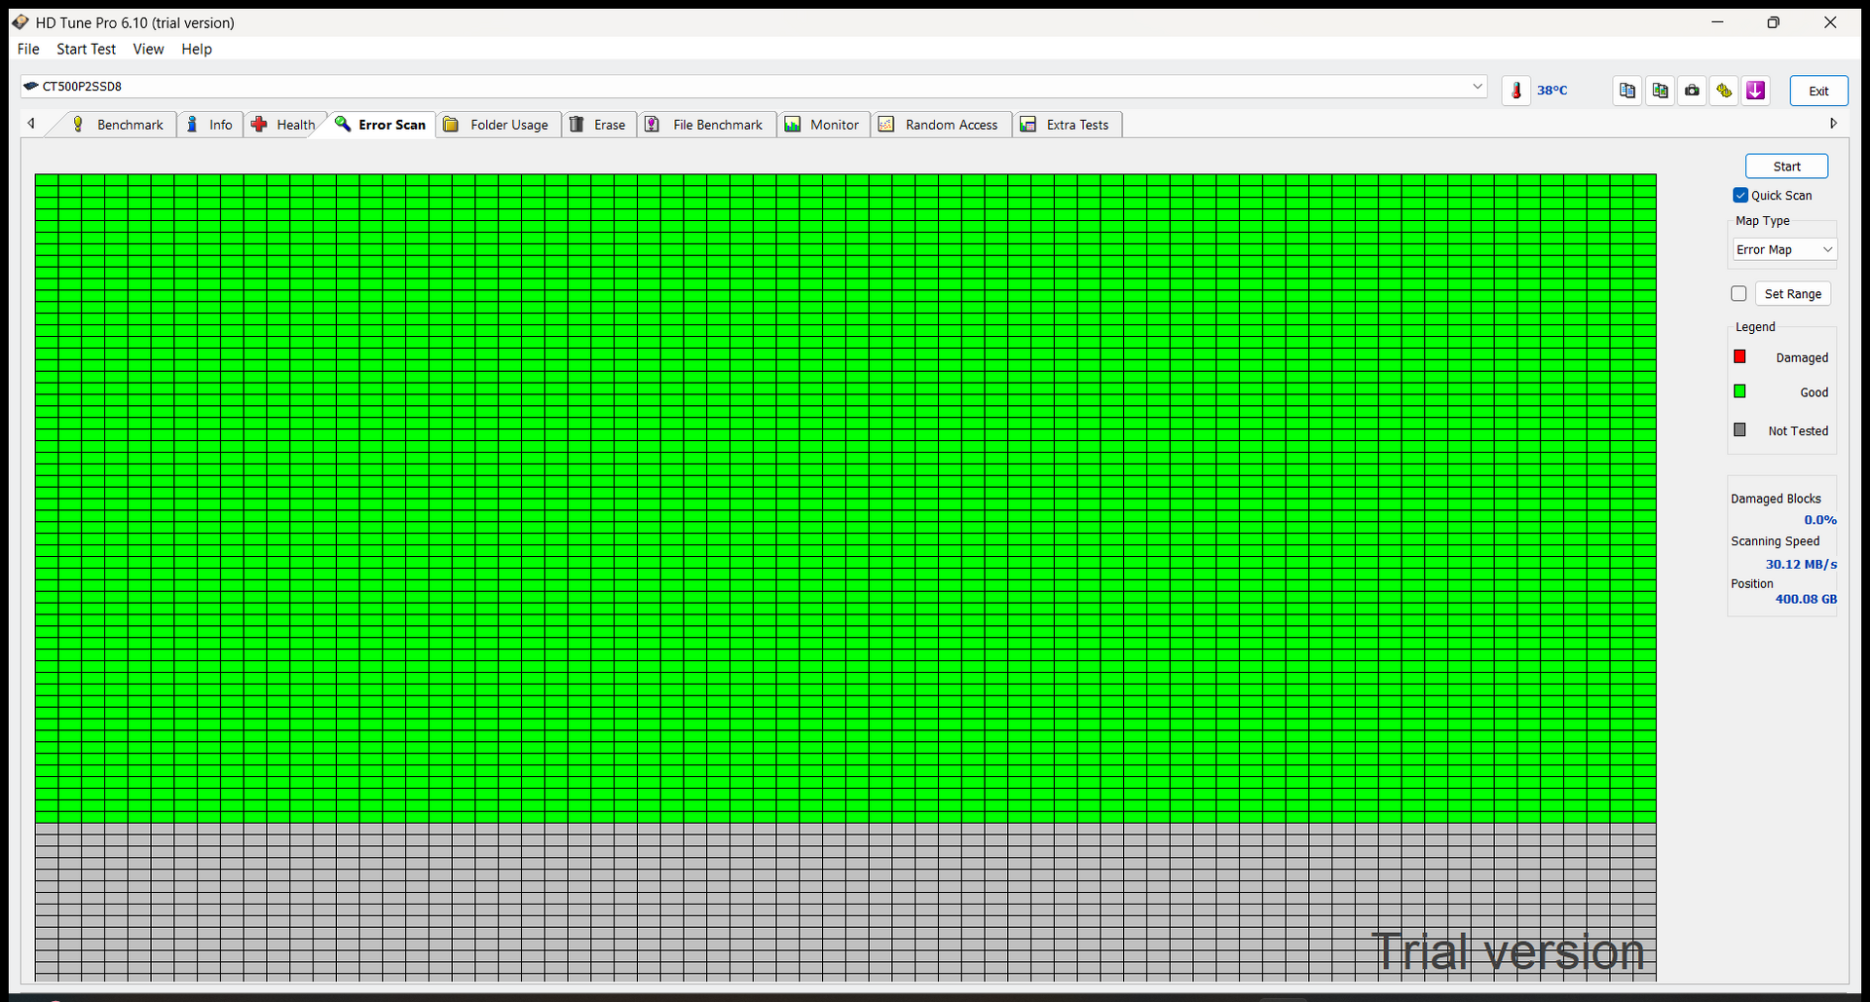Click the HD Tune Pro title bar app icon
The height and width of the screenshot is (1002, 1870).
(19, 21)
